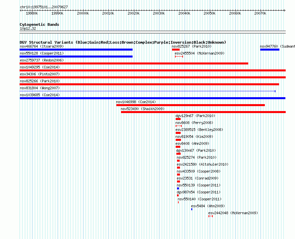The width and height of the screenshot is (295, 239).
Task: Click the esv2389515 (Bentley2008) label
Action: coord(199,130)
